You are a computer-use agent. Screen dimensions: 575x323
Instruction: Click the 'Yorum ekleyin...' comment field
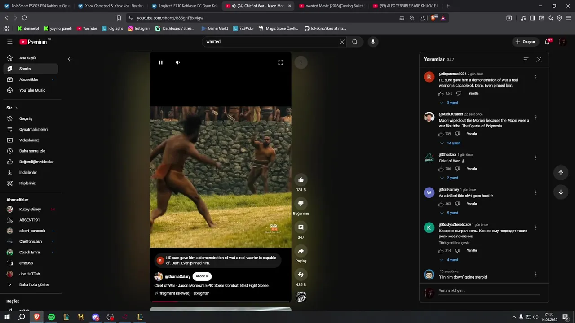(x=490, y=291)
